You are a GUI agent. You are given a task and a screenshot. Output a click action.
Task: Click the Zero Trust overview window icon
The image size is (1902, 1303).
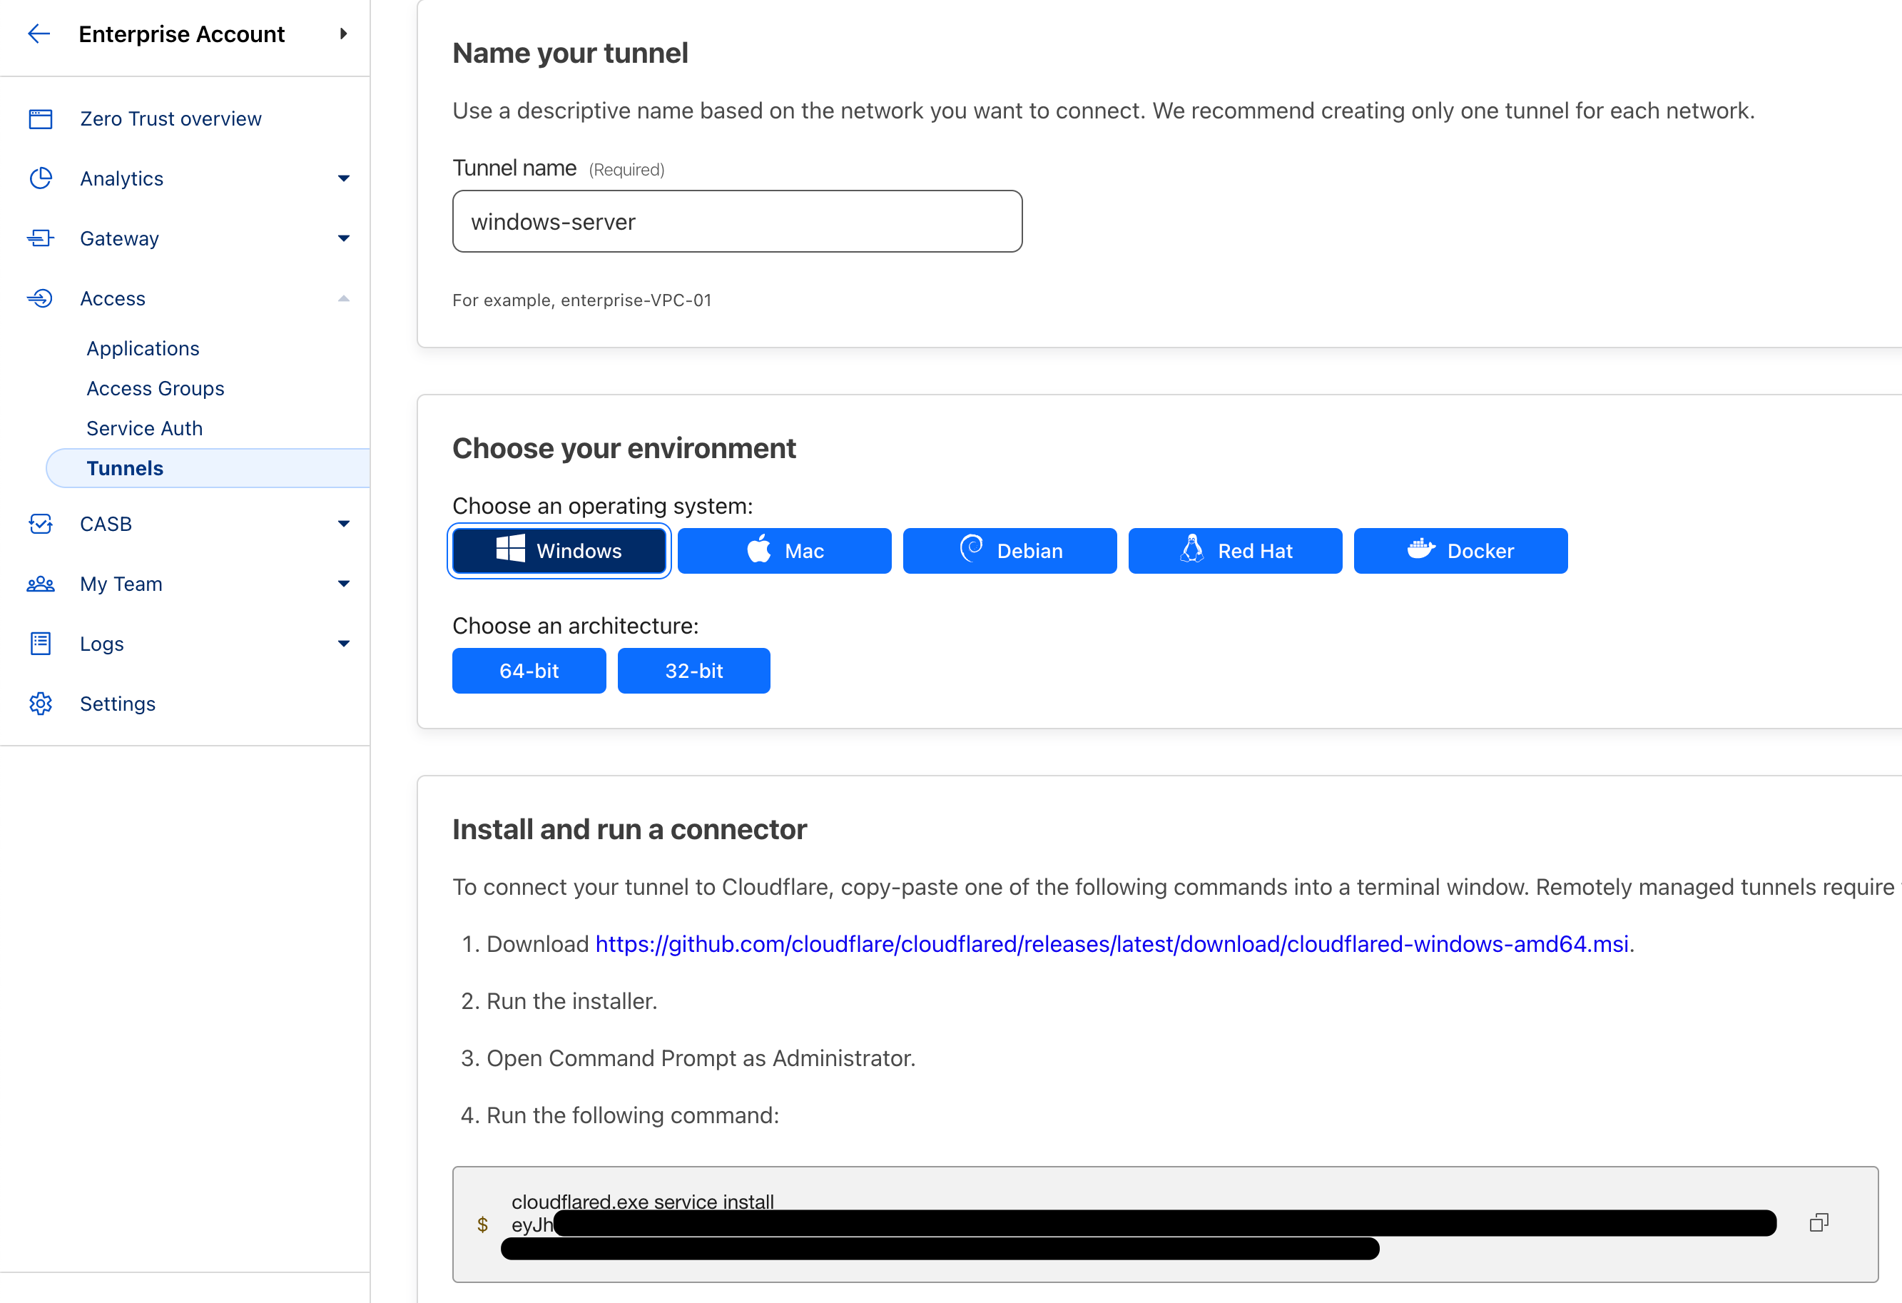[40, 118]
